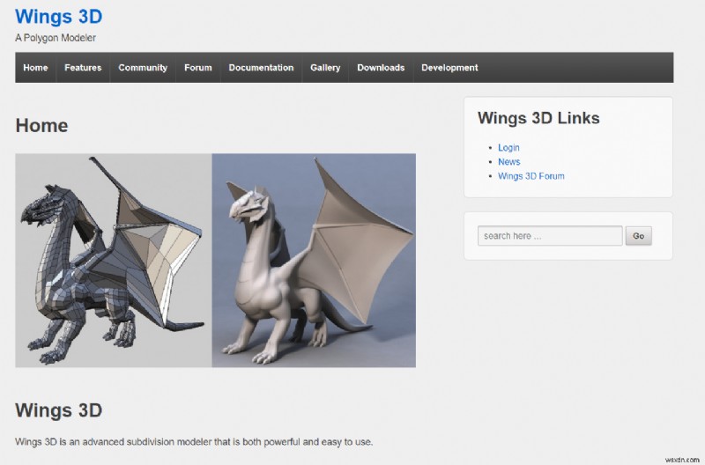The height and width of the screenshot is (465, 705).
Task: Open the Documentation menu item
Action: (x=261, y=68)
